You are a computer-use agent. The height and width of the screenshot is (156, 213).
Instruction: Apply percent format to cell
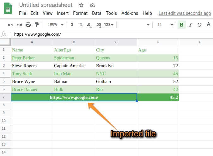[81, 25]
